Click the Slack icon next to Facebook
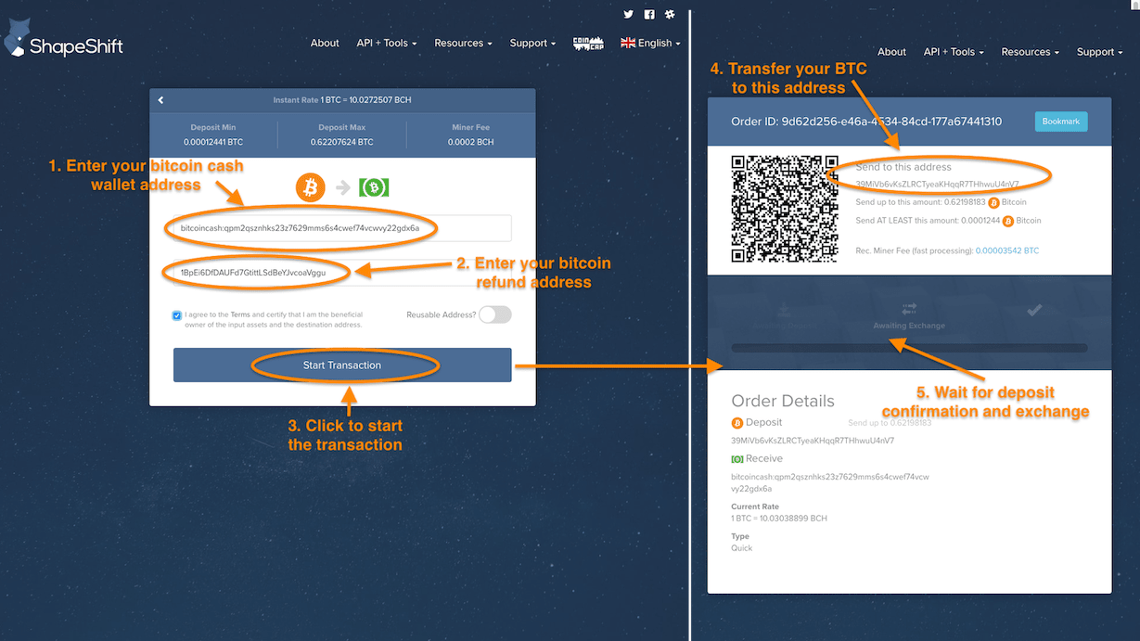The height and width of the screenshot is (641, 1140). [670, 15]
